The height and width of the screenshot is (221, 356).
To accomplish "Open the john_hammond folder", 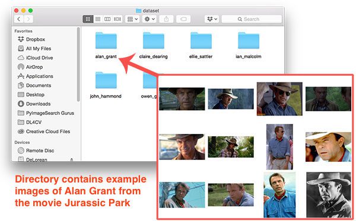I will [106, 80].
